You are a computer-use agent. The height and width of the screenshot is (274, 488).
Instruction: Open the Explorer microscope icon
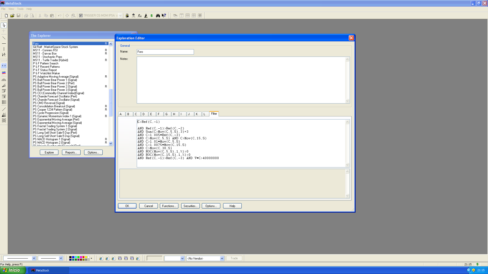pyautogui.click(x=146, y=16)
